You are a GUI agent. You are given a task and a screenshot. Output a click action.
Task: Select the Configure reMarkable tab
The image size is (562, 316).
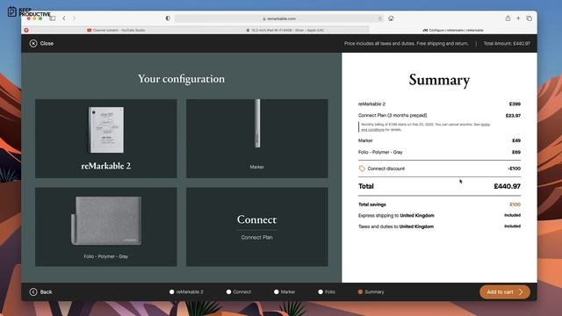(453, 30)
